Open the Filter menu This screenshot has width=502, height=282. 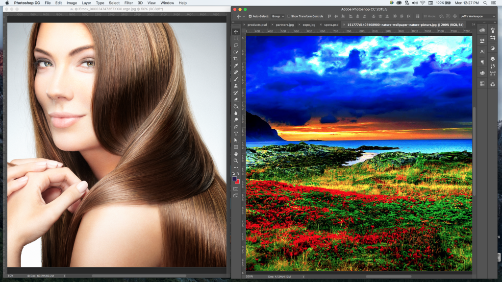128,3
